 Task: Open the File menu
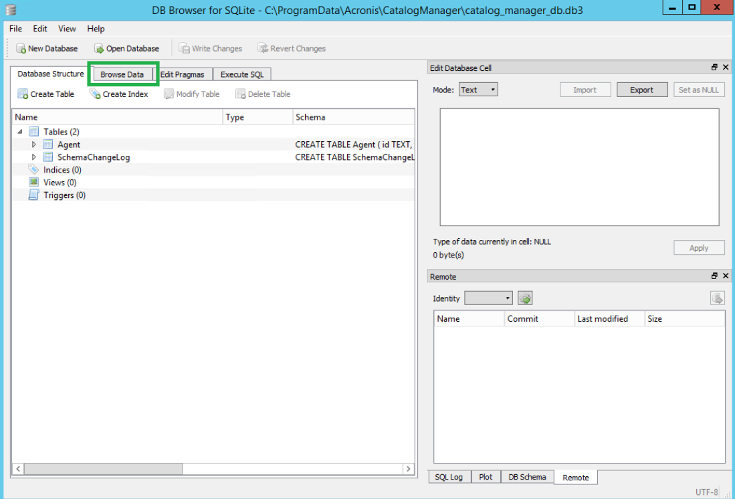[15, 29]
